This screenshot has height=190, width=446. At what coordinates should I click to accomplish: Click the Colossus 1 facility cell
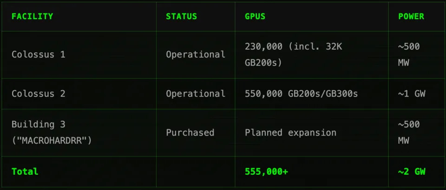(x=39, y=54)
